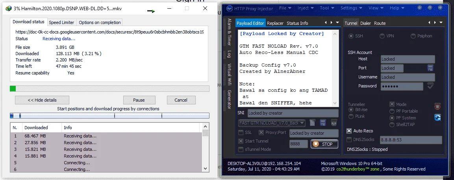Open the File menu dropdown
Viewport: 454px width, 180px height.
[285, 8]
